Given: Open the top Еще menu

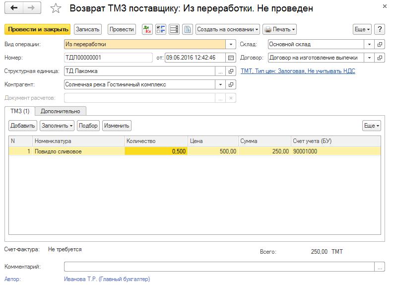Looking at the screenshot, I should pos(362,29).
